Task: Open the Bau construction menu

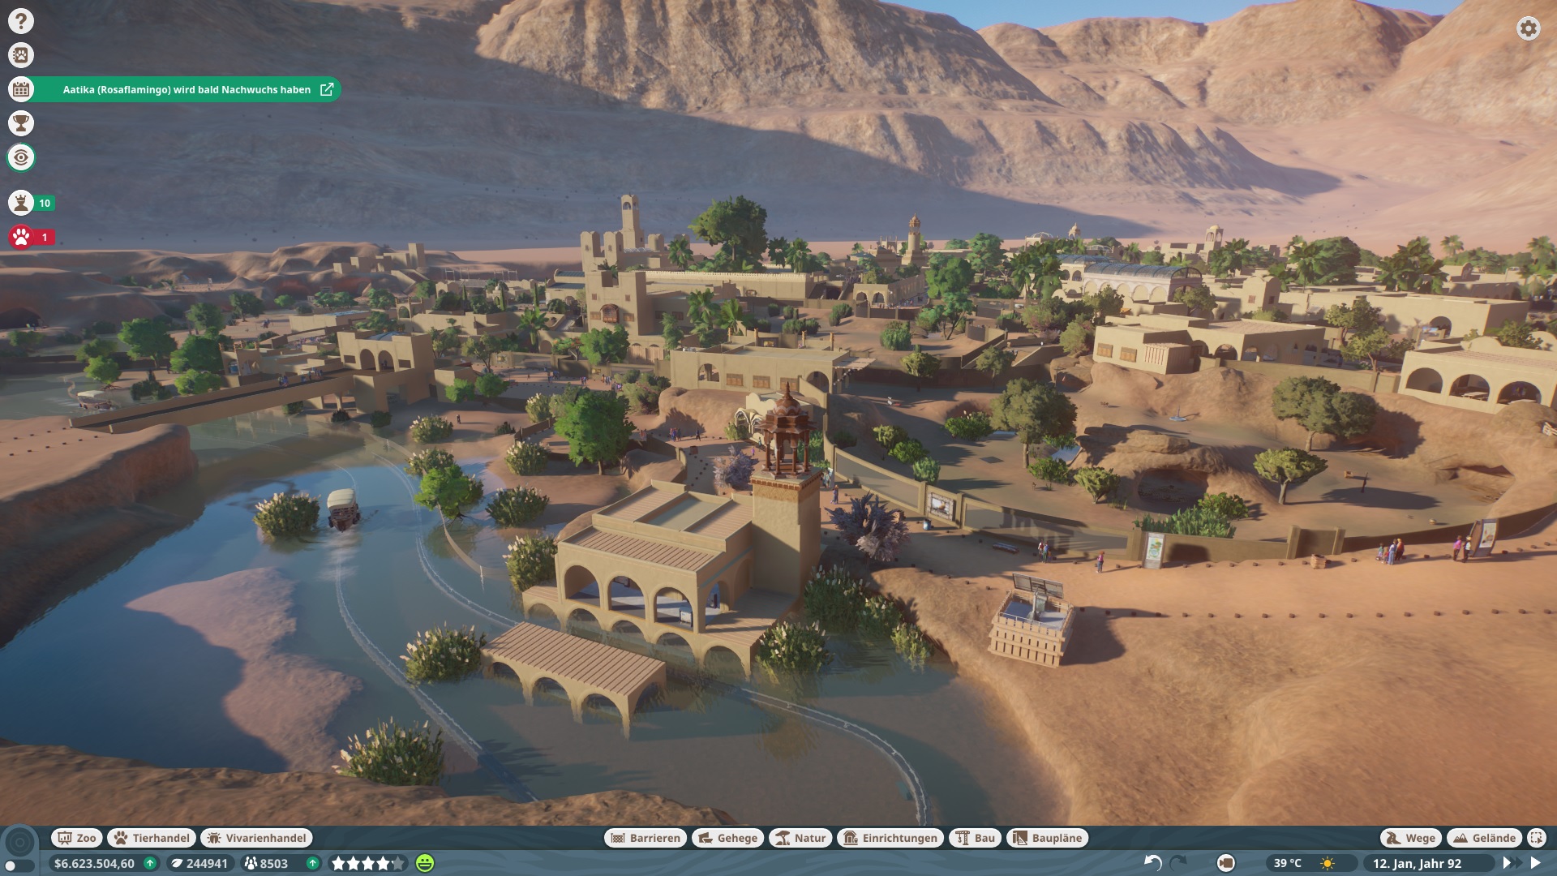Action: pos(975,838)
